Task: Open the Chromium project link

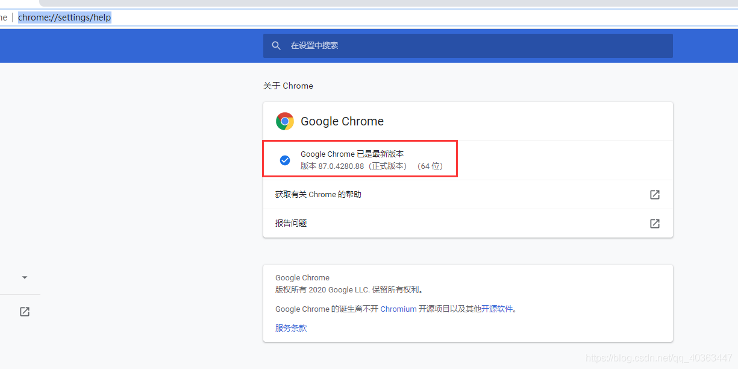Action: tap(398, 309)
